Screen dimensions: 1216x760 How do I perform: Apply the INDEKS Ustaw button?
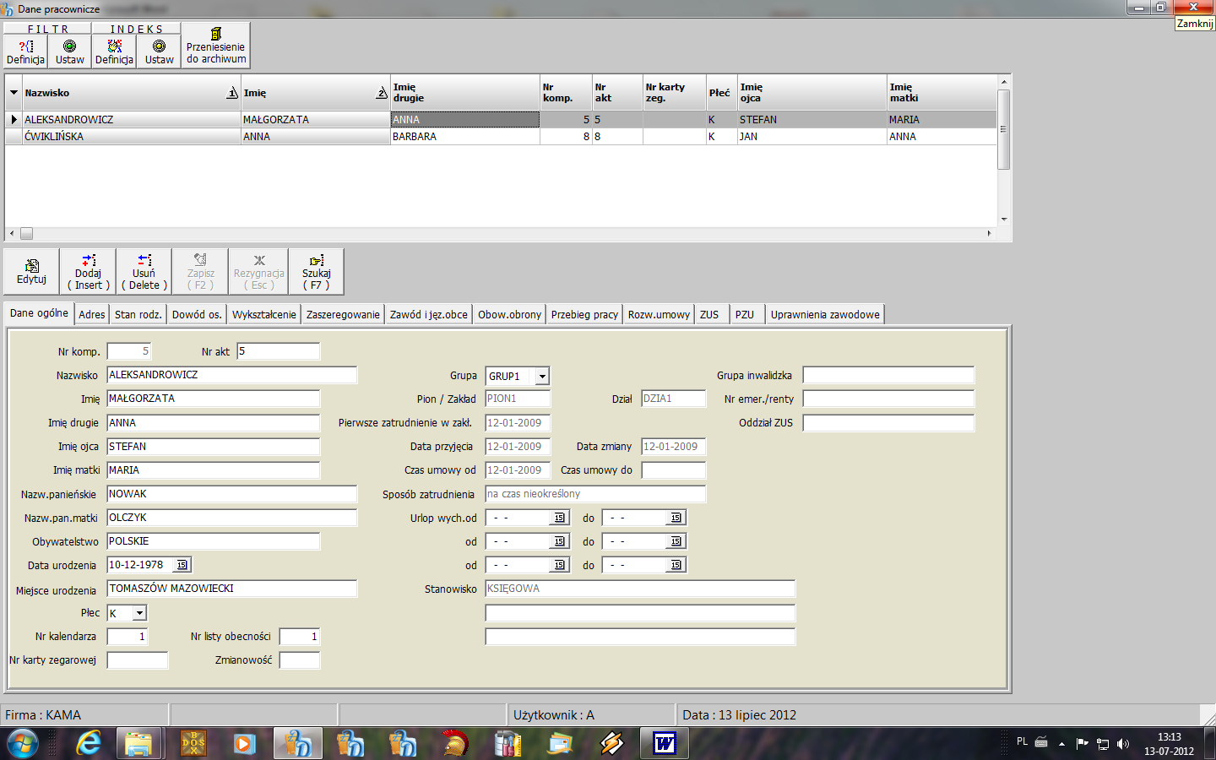[159, 52]
